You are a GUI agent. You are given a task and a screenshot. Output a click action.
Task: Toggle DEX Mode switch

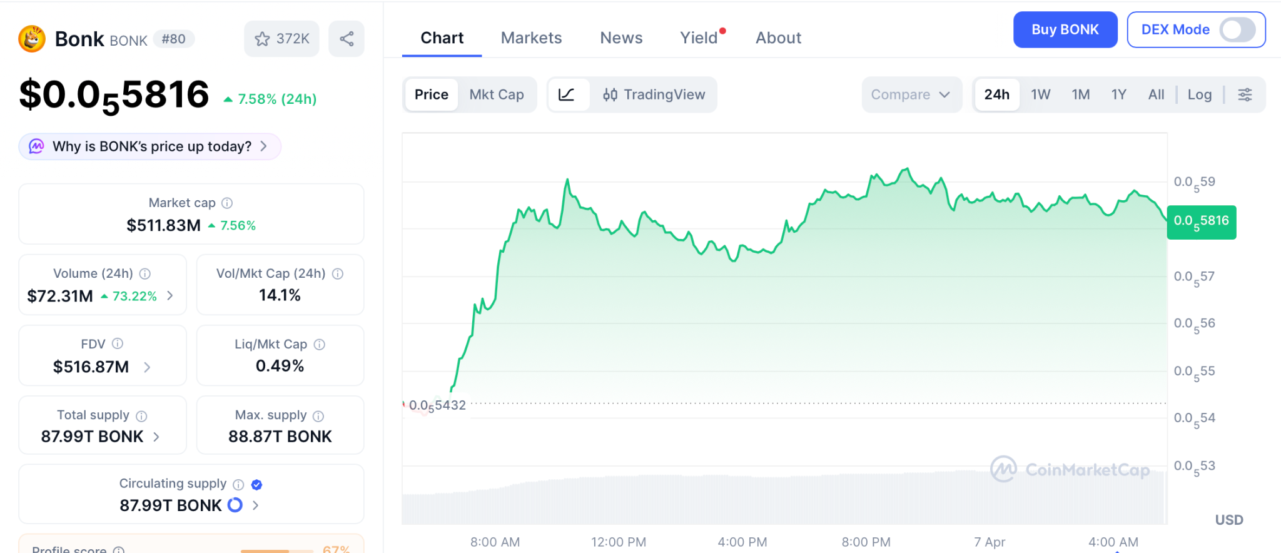tap(1237, 29)
